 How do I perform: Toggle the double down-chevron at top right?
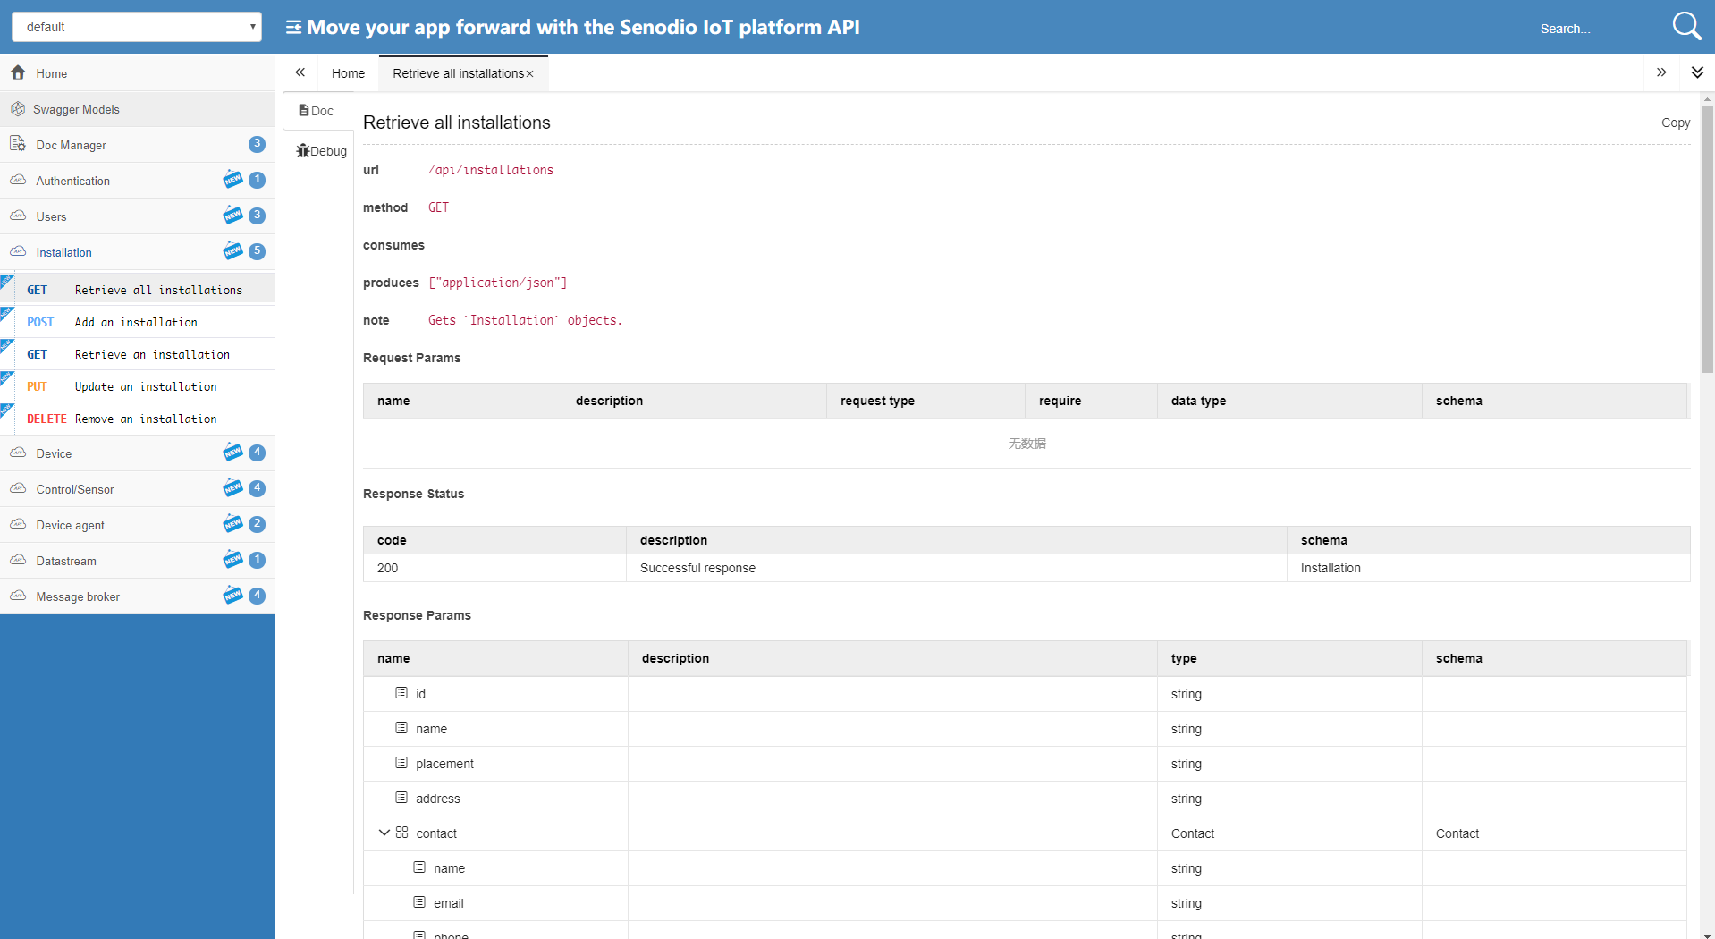[1697, 72]
